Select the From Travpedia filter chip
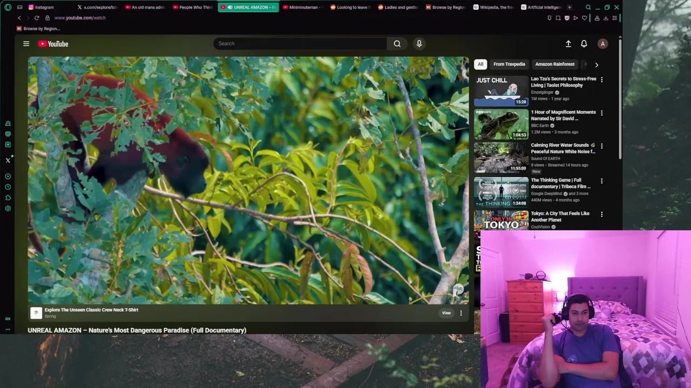The width and height of the screenshot is (691, 388). click(x=509, y=64)
